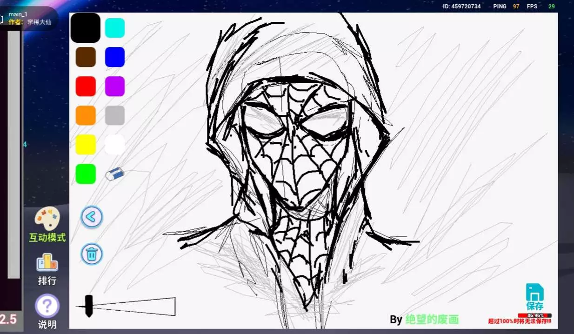Click the FPS value 29

click(x=552, y=7)
